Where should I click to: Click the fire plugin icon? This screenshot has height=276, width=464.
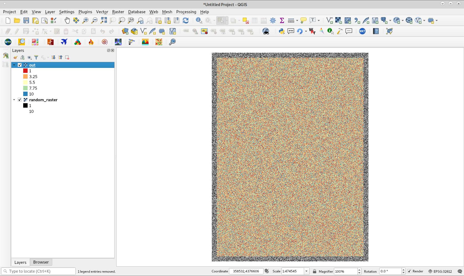click(91, 42)
